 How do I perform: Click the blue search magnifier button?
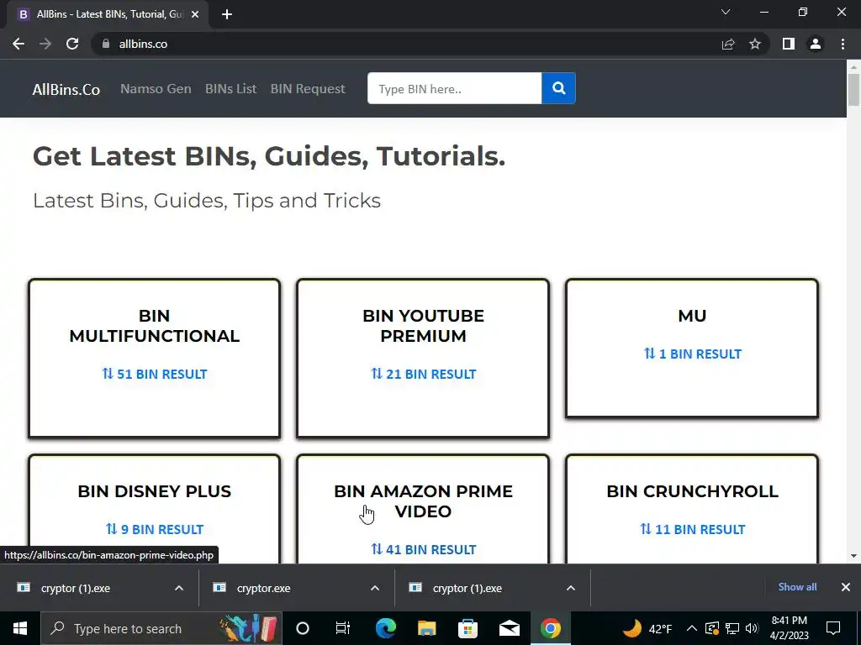(558, 88)
